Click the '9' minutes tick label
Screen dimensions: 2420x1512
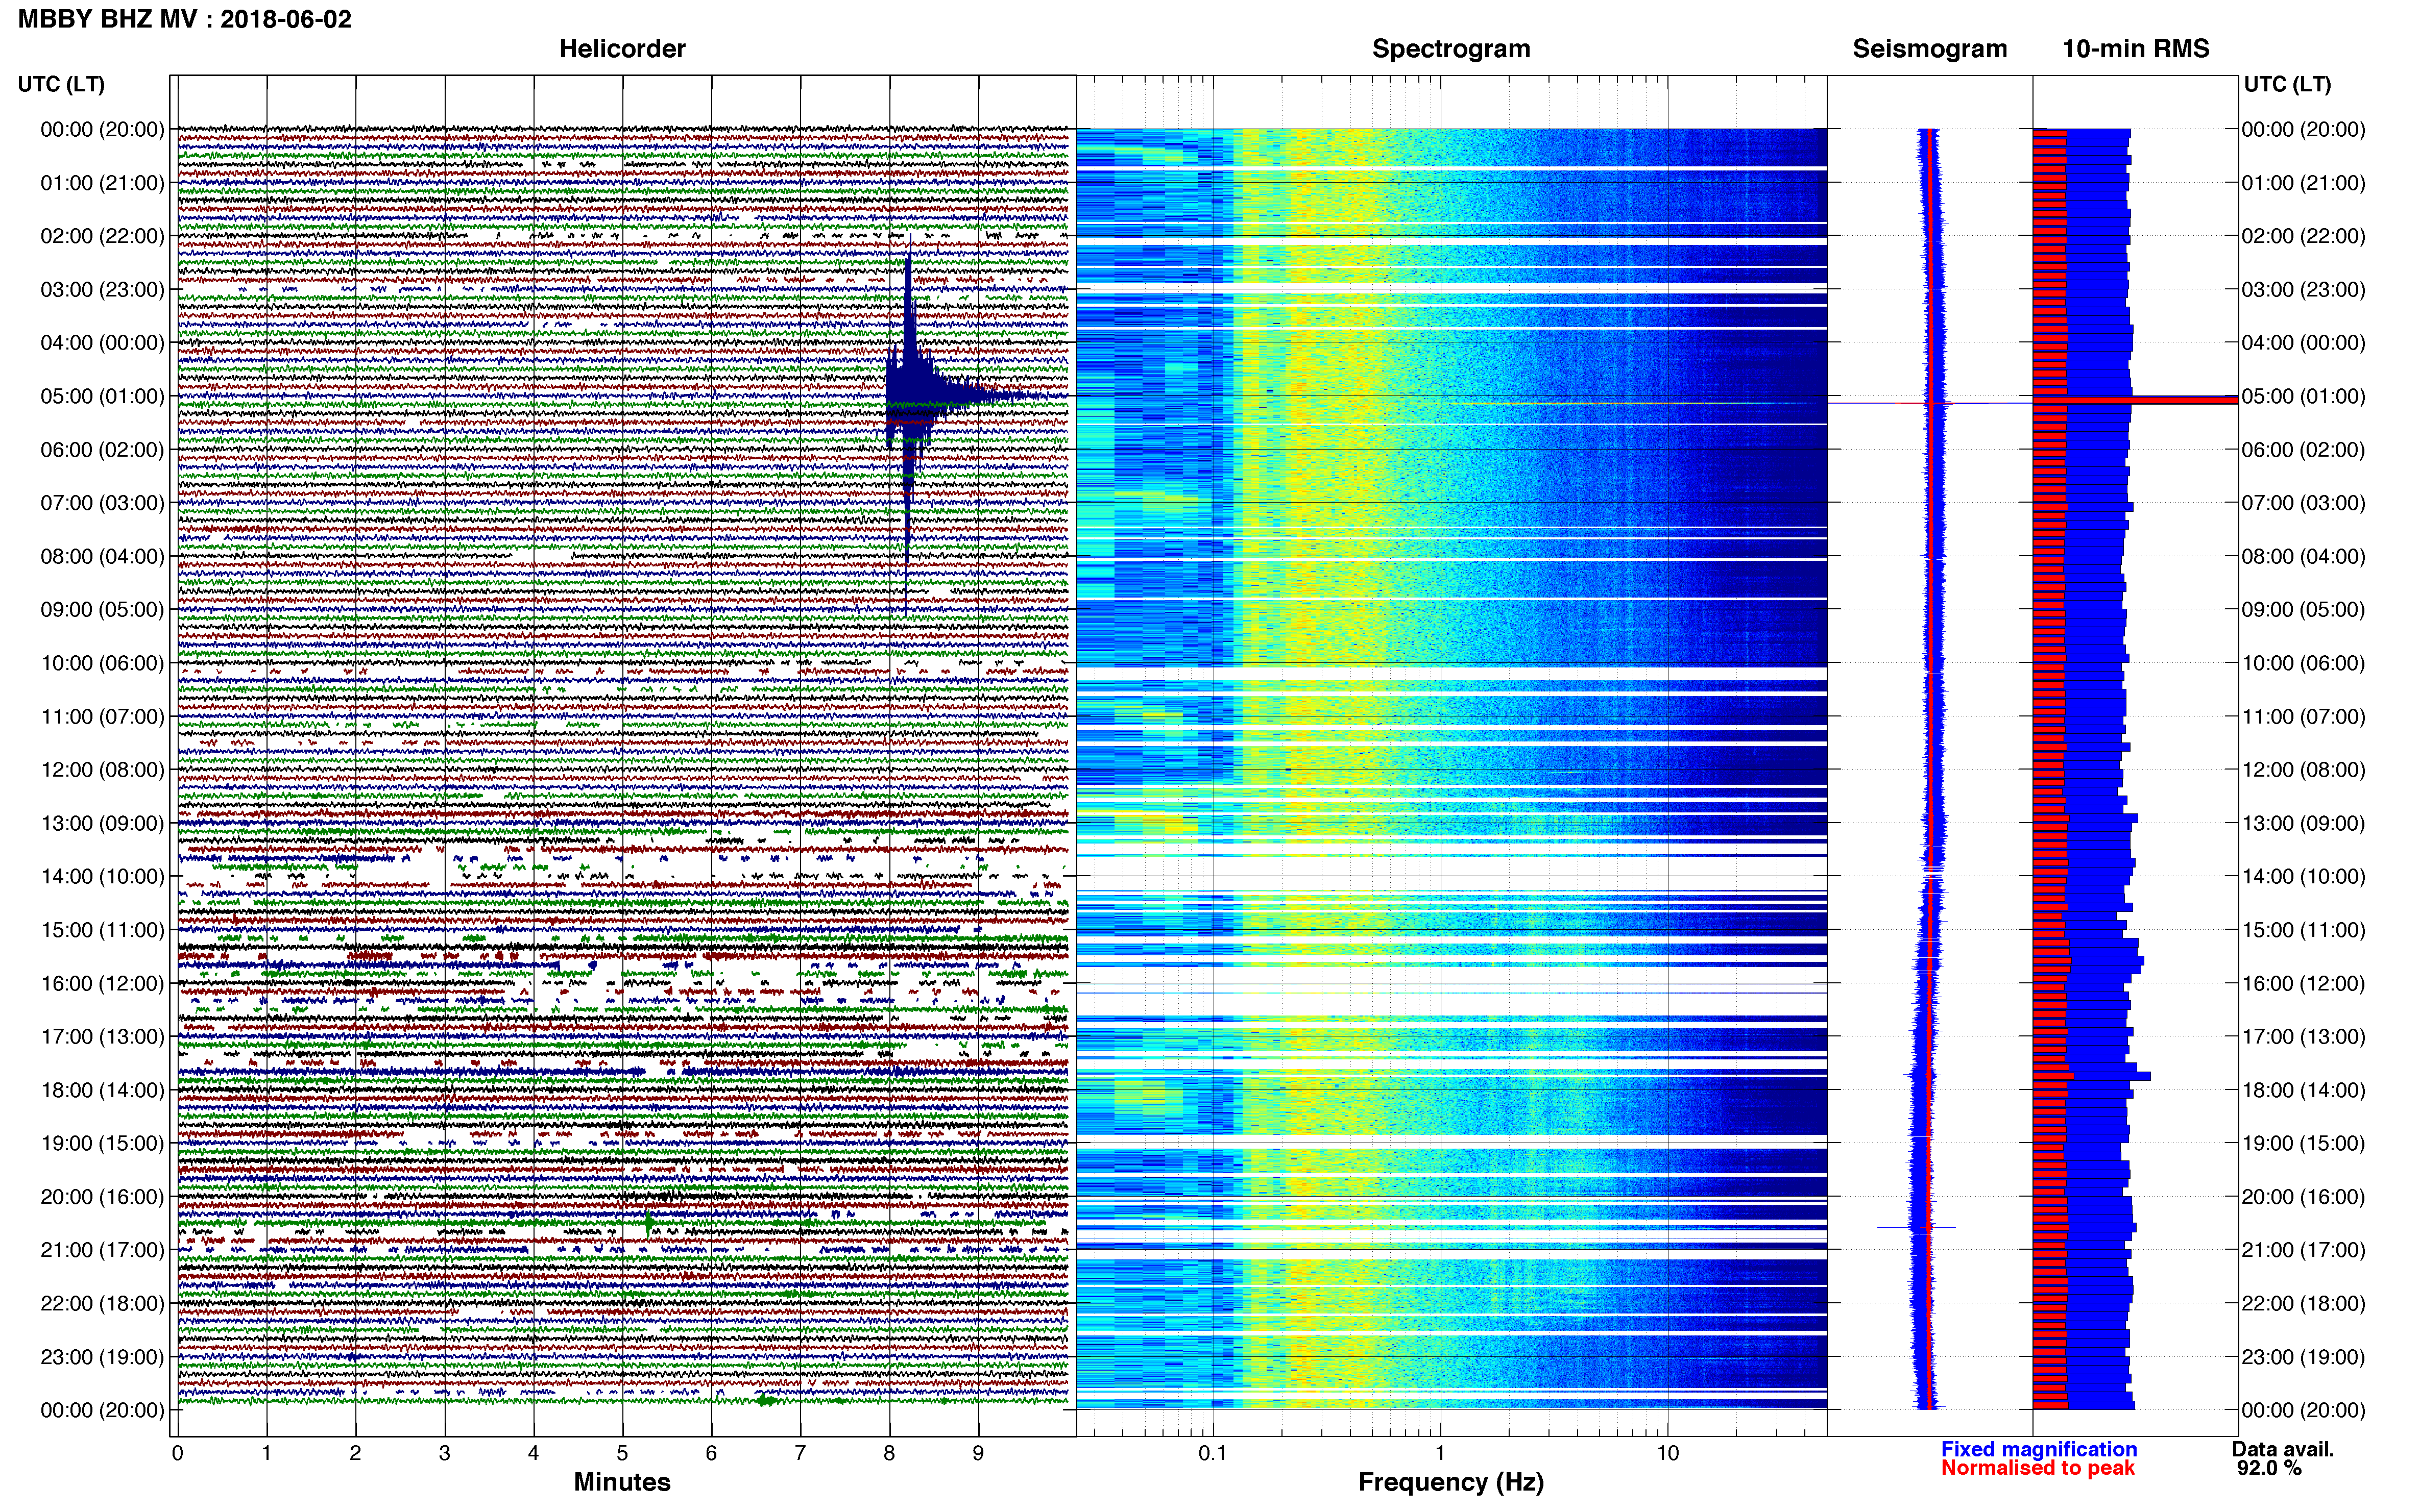(x=977, y=1453)
